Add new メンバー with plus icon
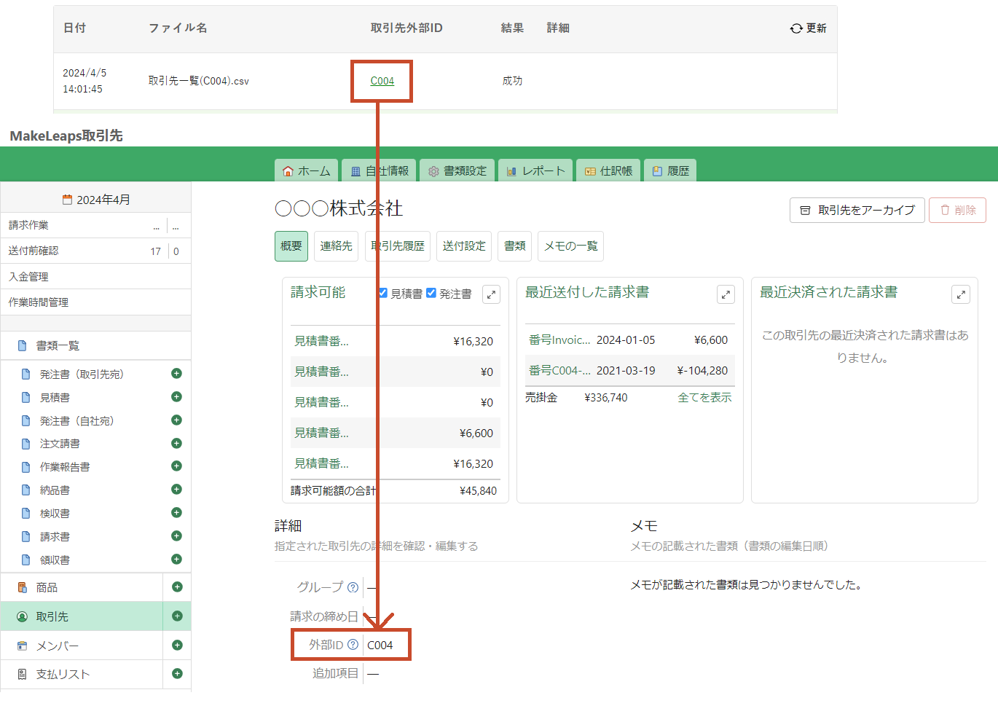Screen dimensions: 998x714 coord(177,646)
